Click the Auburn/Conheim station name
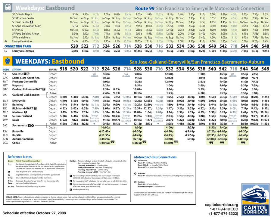Image resolution: width=271 pixels, height=217 pixels. [23, 139]
